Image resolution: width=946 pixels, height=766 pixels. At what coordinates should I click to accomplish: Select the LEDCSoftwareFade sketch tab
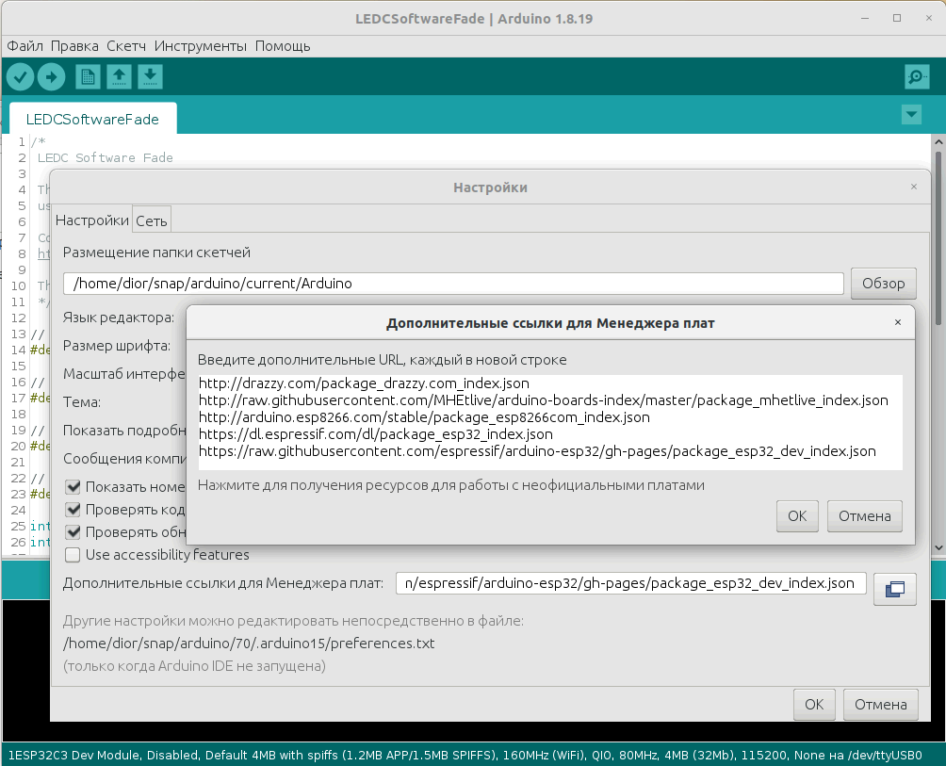(x=93, y=120)
